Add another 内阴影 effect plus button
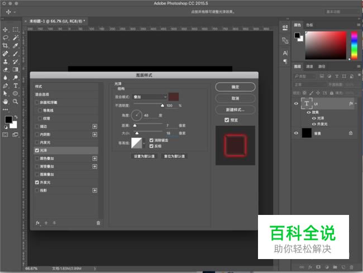Viewport: 363px width, 273px height. [95, 135]
